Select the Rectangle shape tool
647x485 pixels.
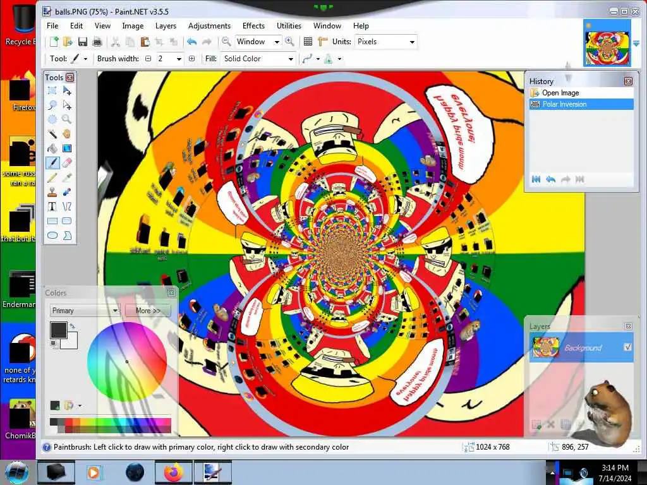(52, 221)
